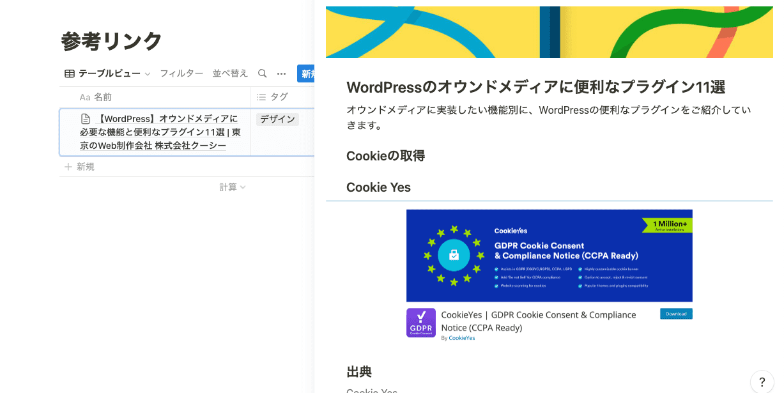
Task: Click the CookieYes GDPR Cookie Consent plugin title
Action: [x=539, y=321]
